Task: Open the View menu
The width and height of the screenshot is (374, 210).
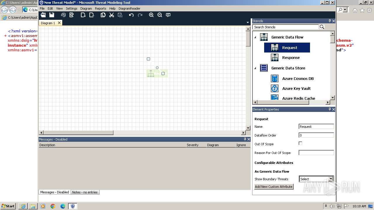Action: (59, 8)
